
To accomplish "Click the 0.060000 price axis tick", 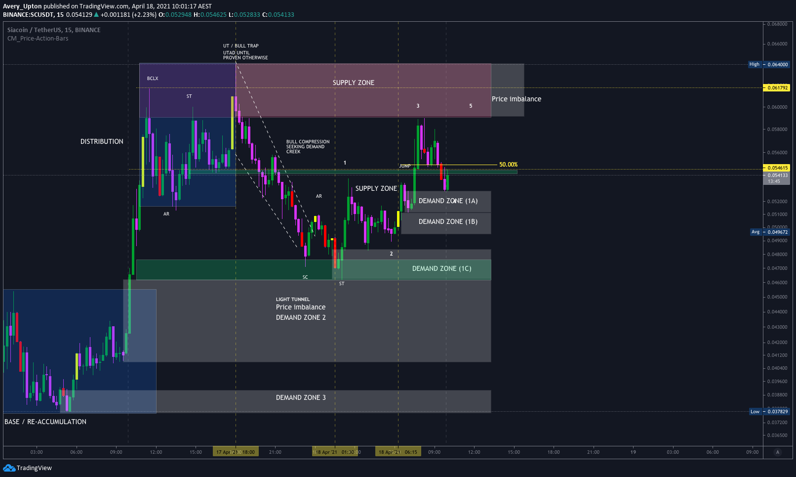I will pyautogui.click(x=777, y=107).
